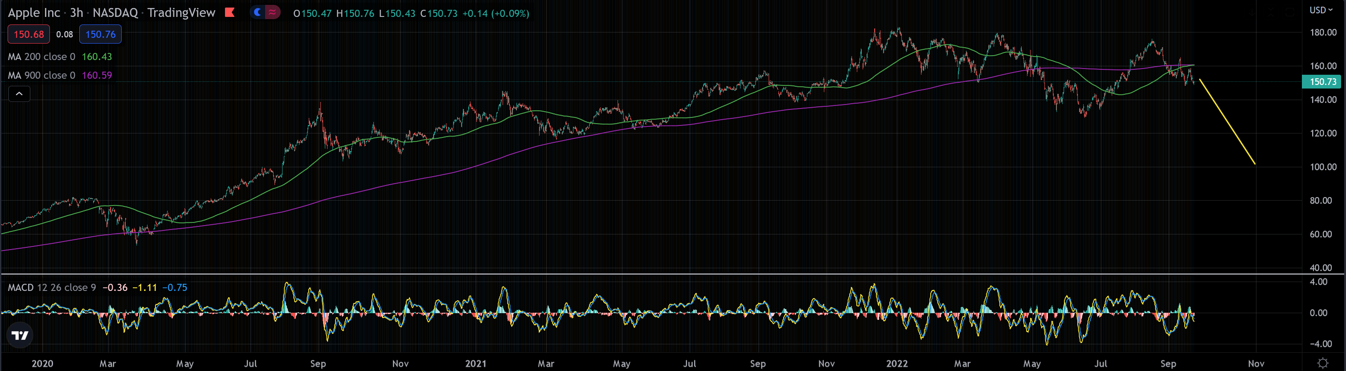Click the high value H150.76

(355, 13)
